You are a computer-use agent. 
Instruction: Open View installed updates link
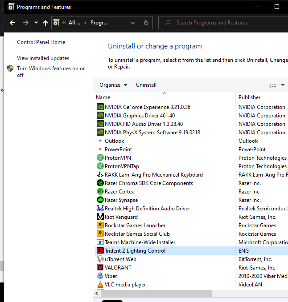[43, 58]
